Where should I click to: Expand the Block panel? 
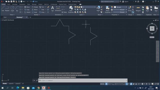100,15
